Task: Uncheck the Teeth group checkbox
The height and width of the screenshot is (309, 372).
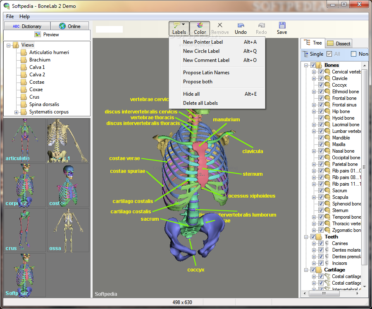Action: [313, 236]
